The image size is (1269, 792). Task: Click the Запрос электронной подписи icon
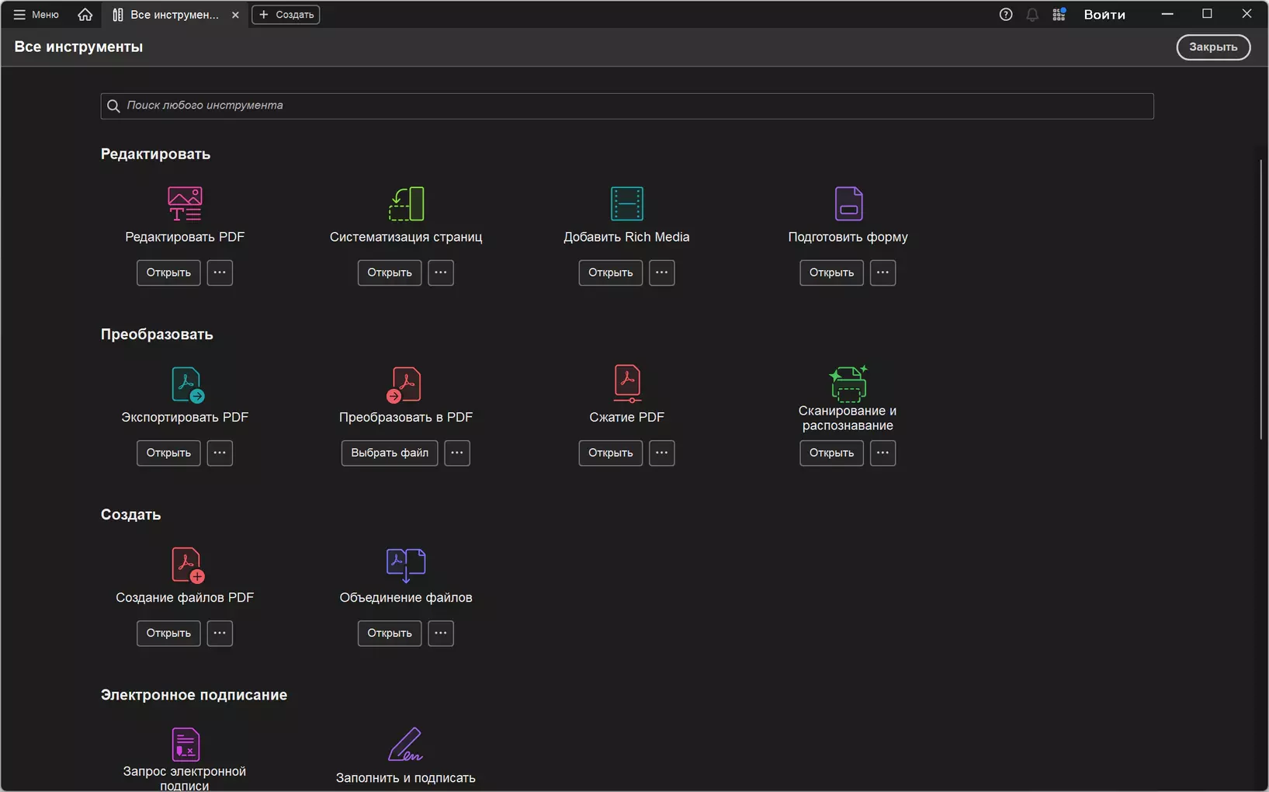pos(185,745)
